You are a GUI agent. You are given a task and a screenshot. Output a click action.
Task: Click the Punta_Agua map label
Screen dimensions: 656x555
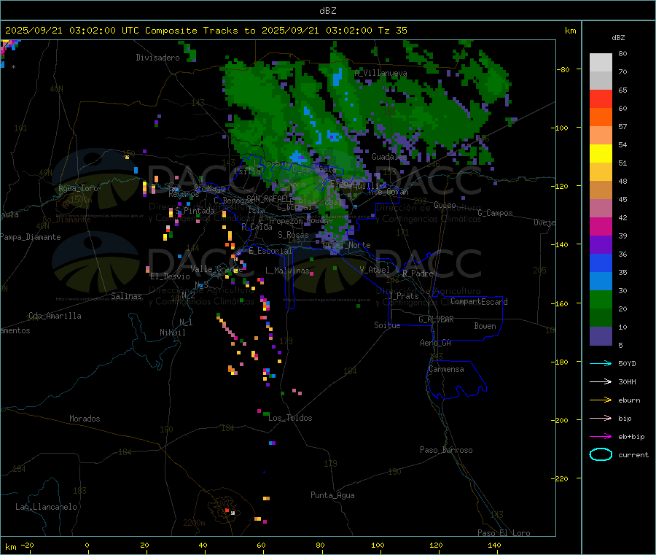pos(332,495)
